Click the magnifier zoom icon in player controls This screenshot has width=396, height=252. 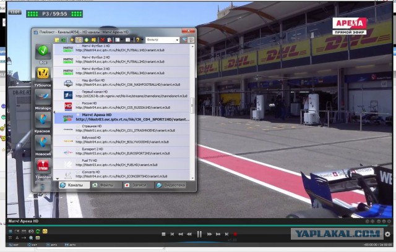point(31,238)
